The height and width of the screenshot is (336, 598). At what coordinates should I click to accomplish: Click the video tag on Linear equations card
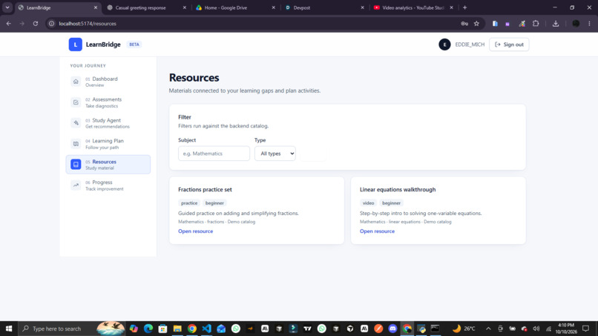click(x=368, y=203)
